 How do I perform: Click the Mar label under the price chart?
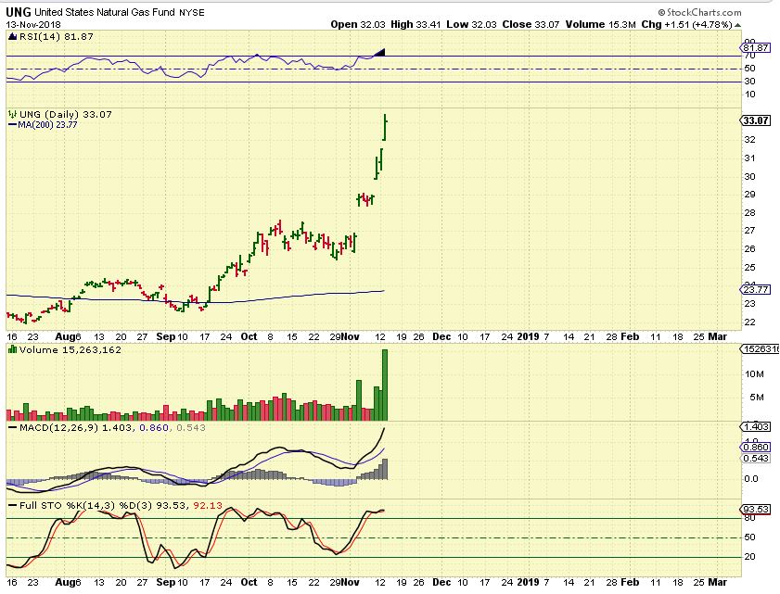(717, 336)
